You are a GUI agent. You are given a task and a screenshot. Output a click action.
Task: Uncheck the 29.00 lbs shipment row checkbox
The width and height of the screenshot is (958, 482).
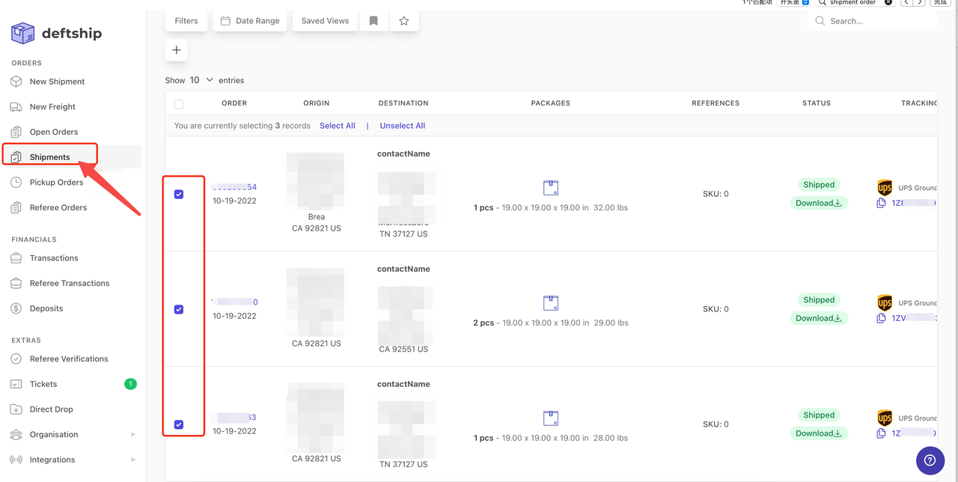coord(179,310)
